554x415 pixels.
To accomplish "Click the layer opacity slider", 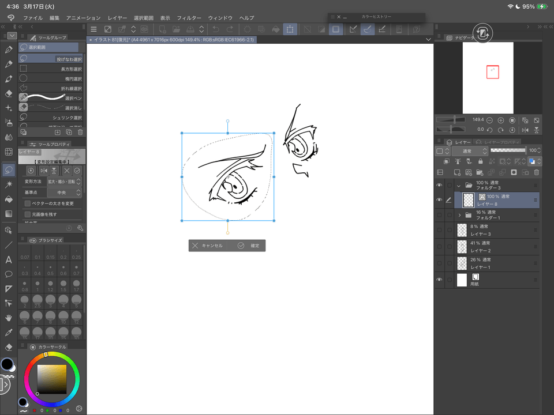I will (x=508, y=150).
